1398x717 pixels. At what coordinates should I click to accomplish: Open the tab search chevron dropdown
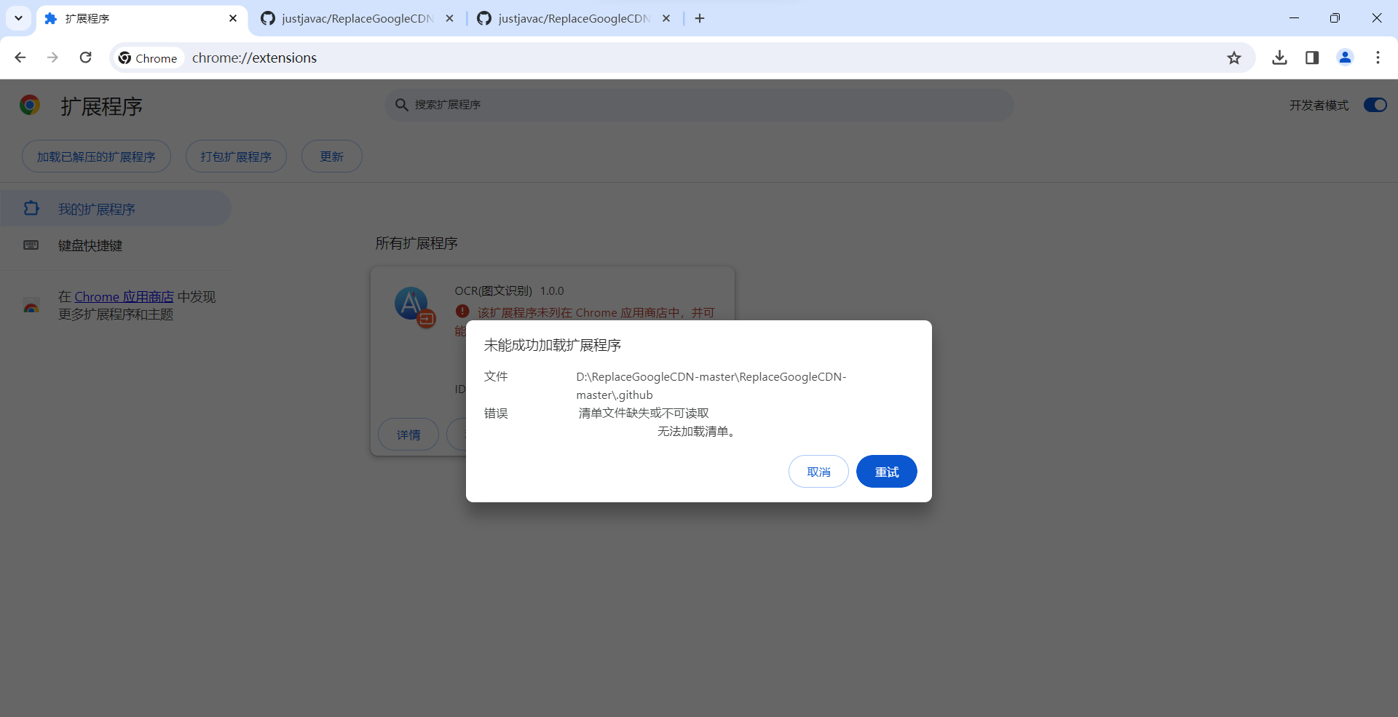[x=18, y=18]
